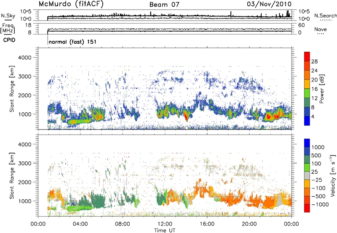This screenshot has width=337, height=233.
Task: Click the 'Power [dB]' colorbar label
Action: pyautogui.click(x=322, y=89)
